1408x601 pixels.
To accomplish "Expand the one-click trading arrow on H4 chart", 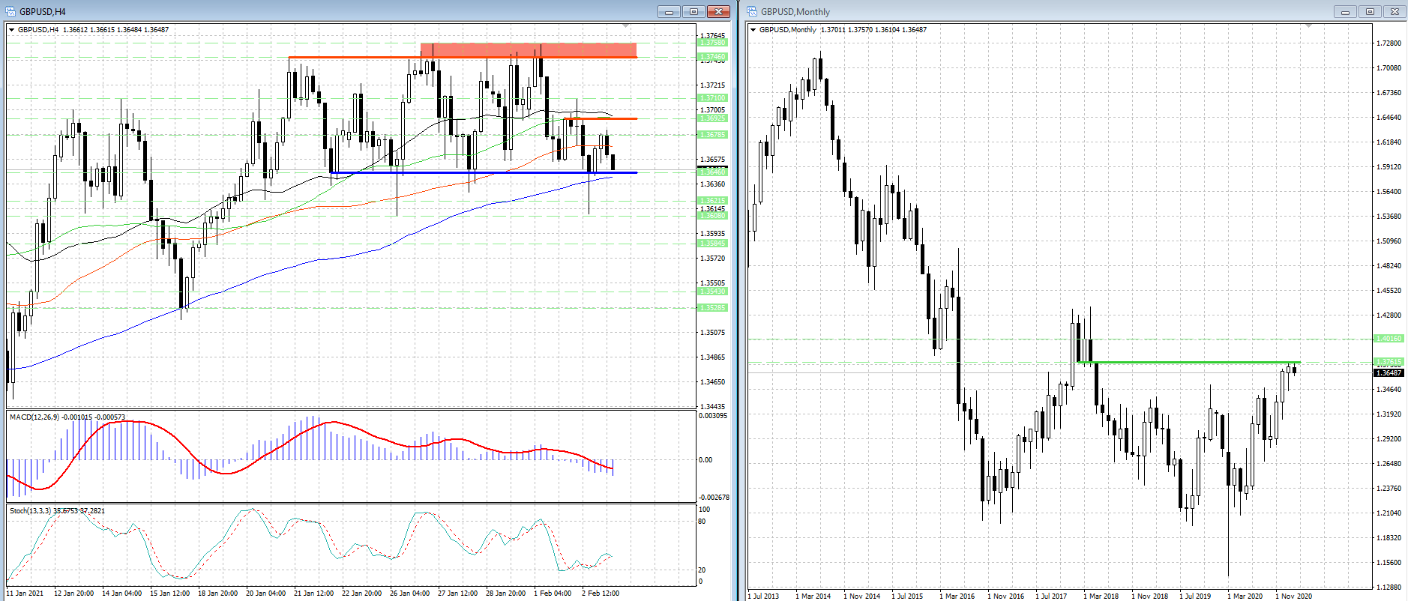I will (x=11, y=30).
